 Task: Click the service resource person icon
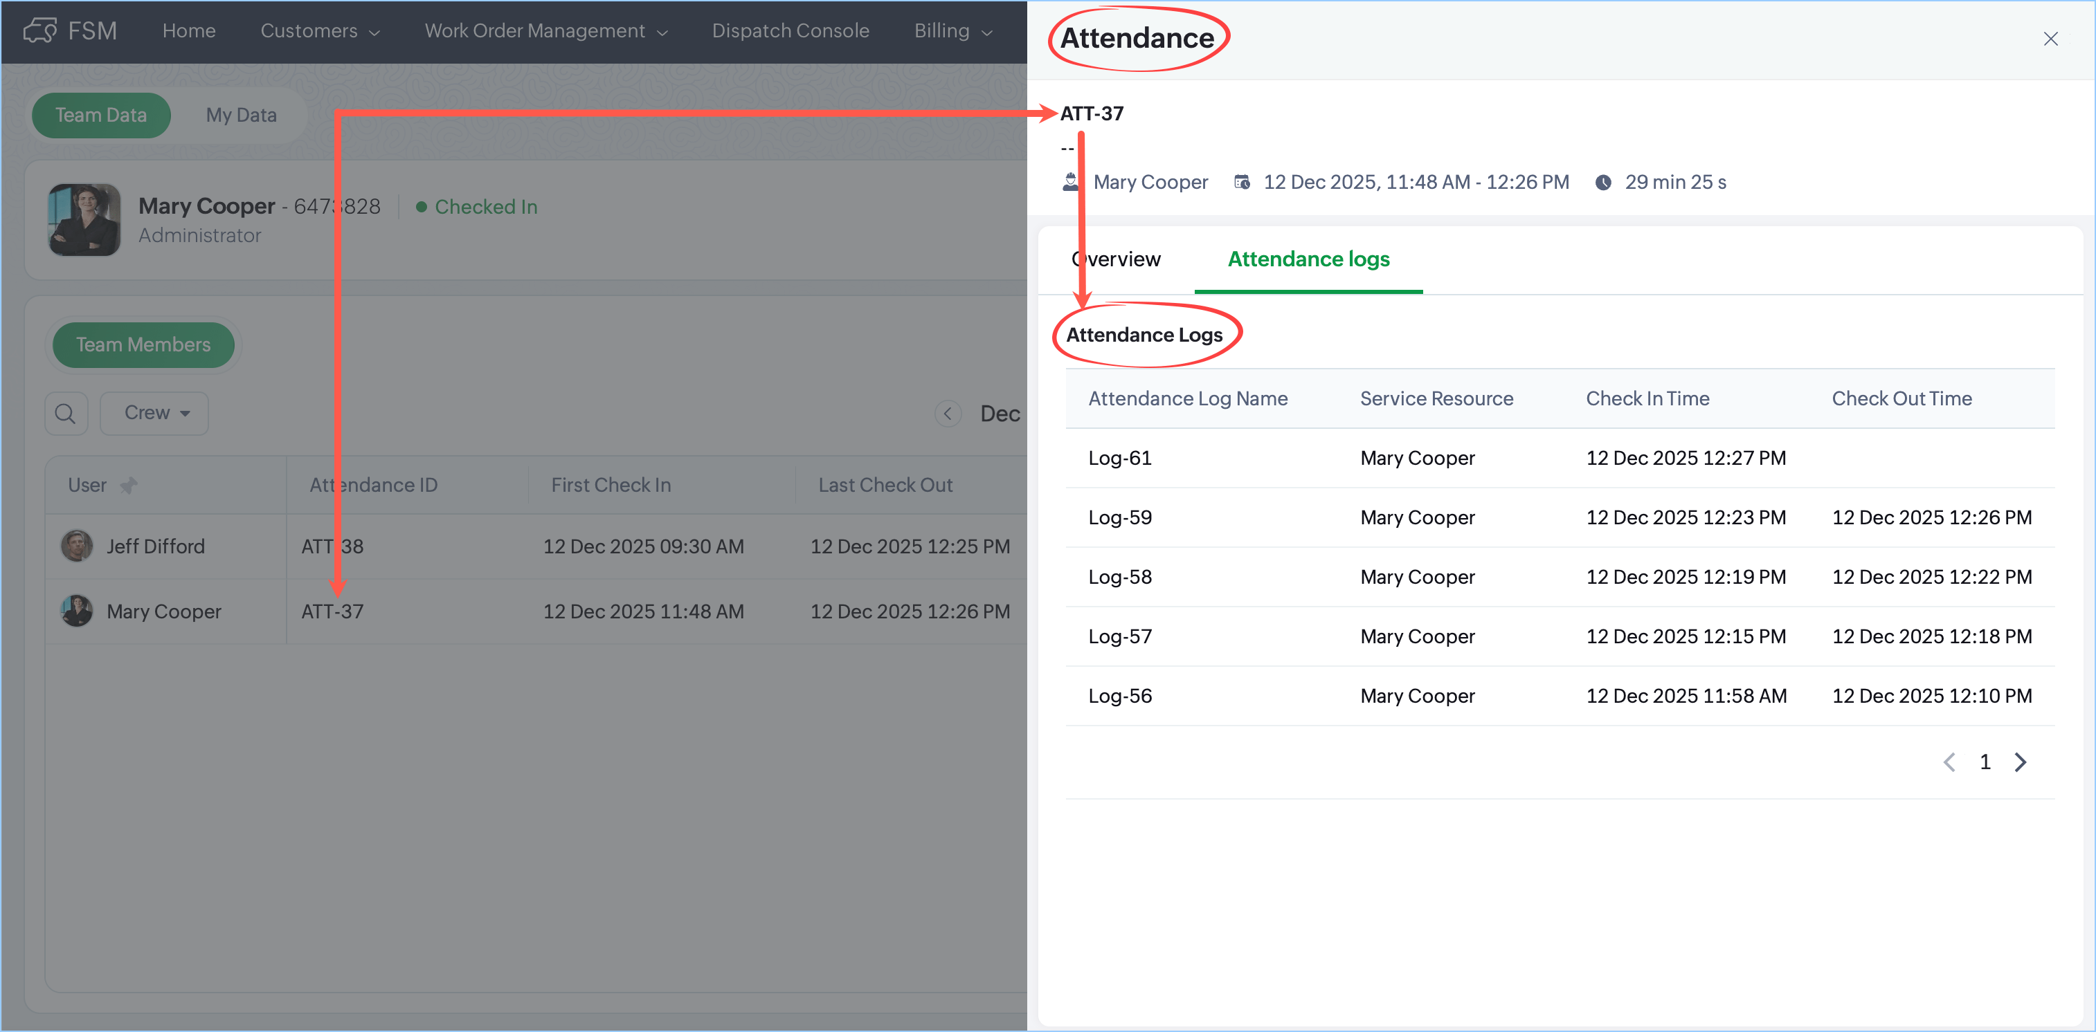[1071, 182]
